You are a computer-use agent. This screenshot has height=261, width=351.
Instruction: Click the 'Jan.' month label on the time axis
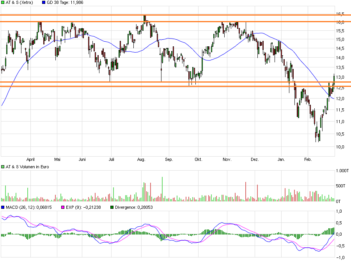281,159
